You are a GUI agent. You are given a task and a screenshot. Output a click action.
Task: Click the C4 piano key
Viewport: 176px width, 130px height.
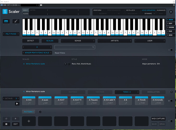(x=113, y=33)
